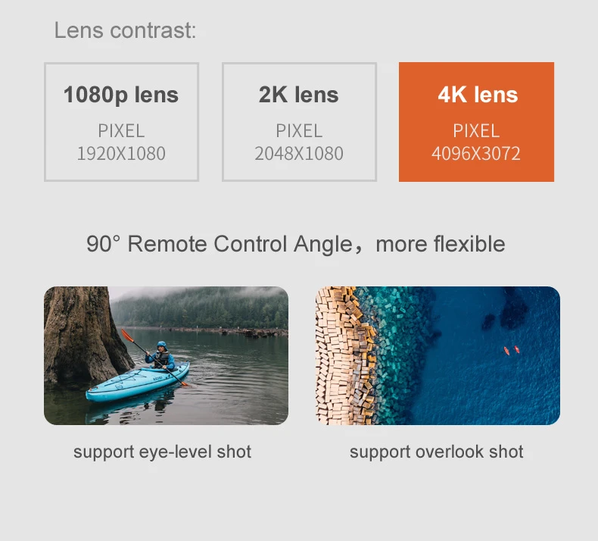The image size is (598, 541).
Task: Click the orange 4K lens card
Action: (476, 122)
